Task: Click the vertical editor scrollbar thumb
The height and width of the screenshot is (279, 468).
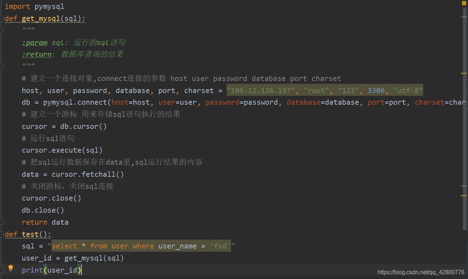Action: (x=464, y=119)
